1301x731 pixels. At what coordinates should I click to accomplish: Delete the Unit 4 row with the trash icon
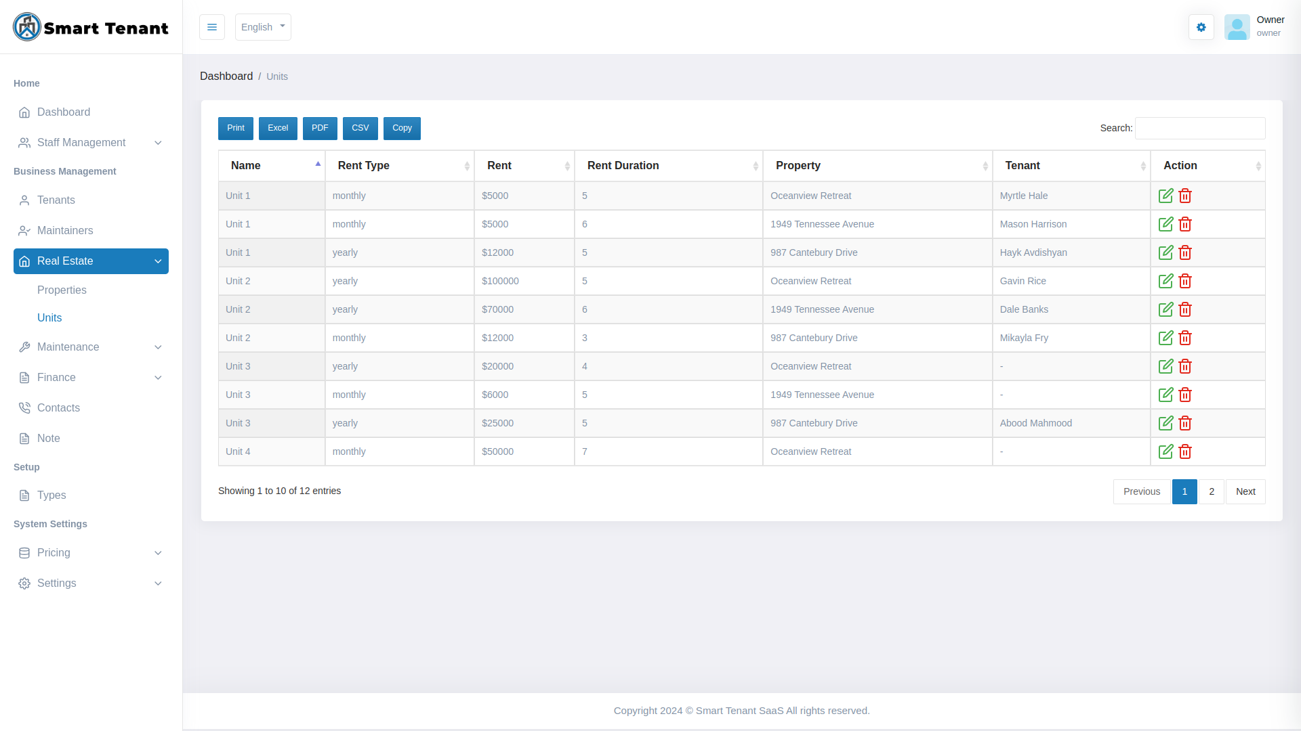pos(1185,451)
